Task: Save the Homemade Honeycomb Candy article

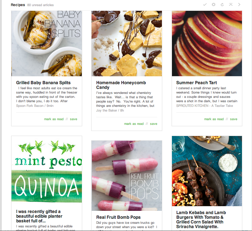Action: (x=154, y=124)
